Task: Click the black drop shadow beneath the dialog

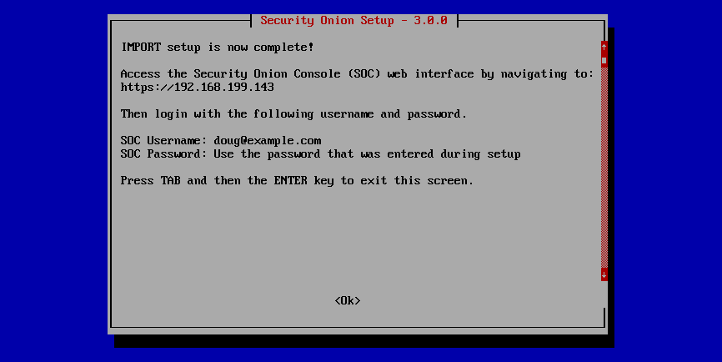Action: coord(364,341)
